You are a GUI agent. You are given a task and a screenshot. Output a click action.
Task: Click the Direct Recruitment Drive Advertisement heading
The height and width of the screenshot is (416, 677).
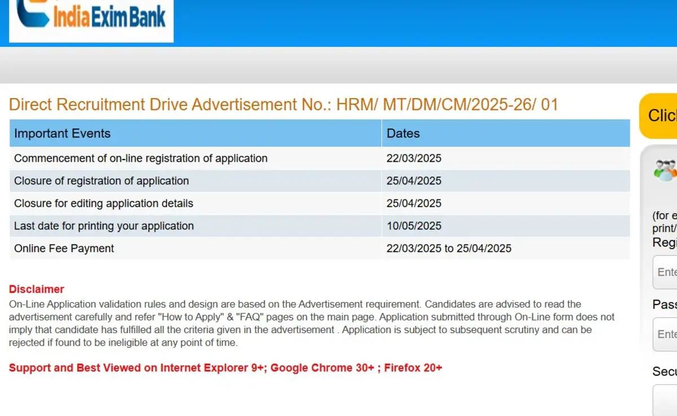click(x=283, y=105)
